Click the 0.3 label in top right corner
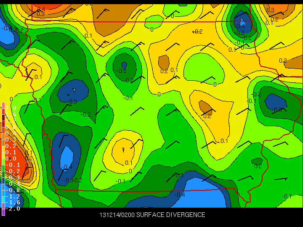 pyautogui.click(x=270, y=10)
